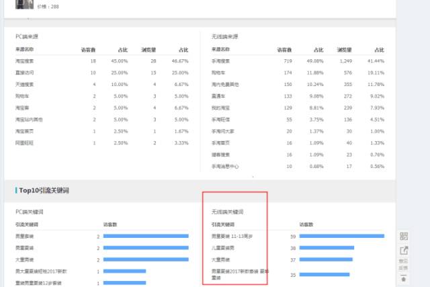430x287 pixels.
Task: Click the wireless keyword bar with 38 visitors
Action: [327, 248]
